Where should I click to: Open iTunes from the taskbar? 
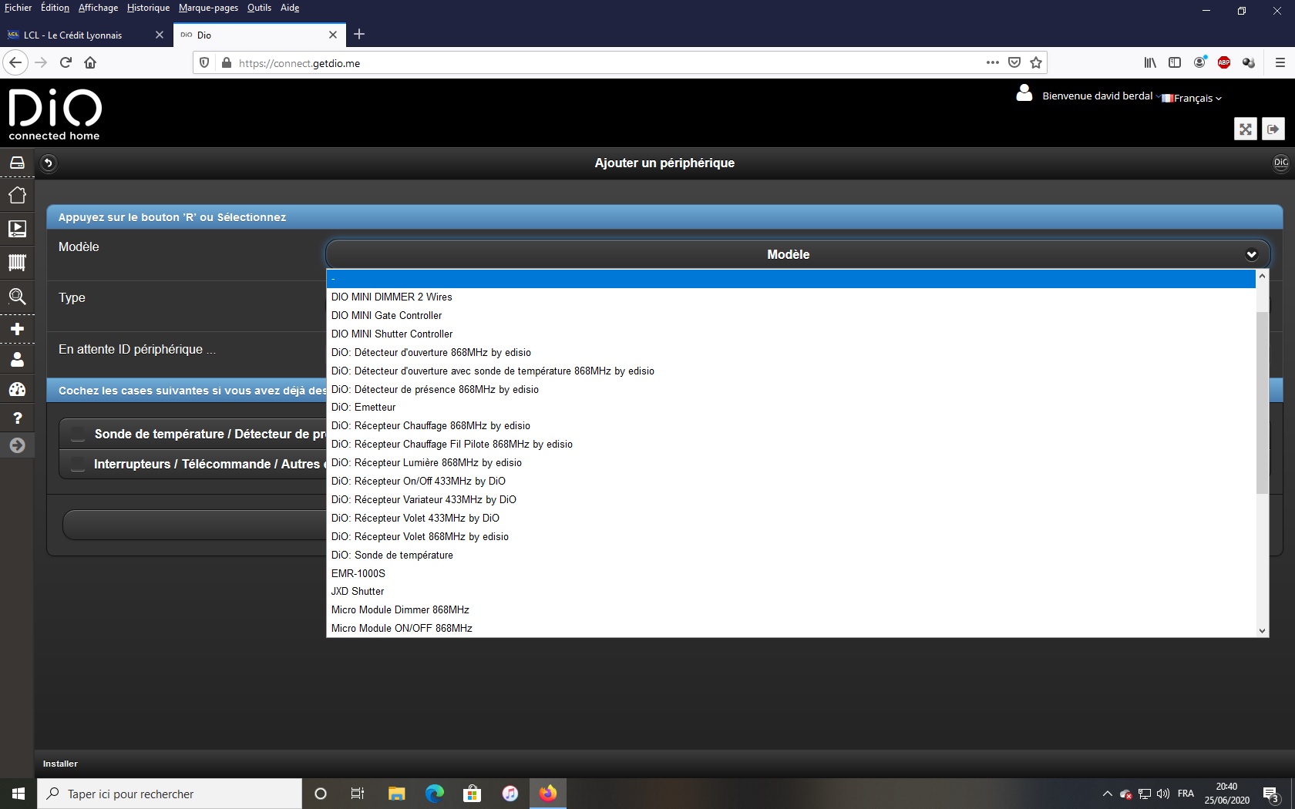point(510,794)
